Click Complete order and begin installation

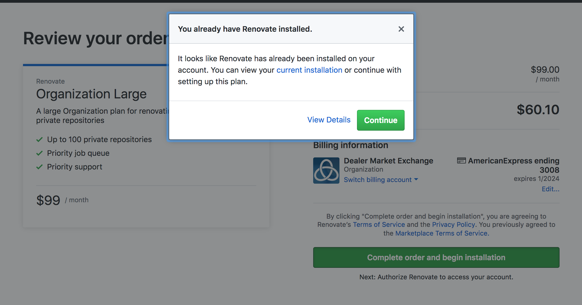pos(436,257)
